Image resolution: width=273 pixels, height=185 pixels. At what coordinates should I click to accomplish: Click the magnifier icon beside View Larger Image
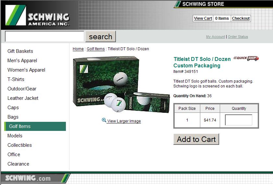[x=104, y=120]
